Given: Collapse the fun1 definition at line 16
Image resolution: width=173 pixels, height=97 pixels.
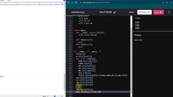Looking at the screenshot, I should coord(72,40).
